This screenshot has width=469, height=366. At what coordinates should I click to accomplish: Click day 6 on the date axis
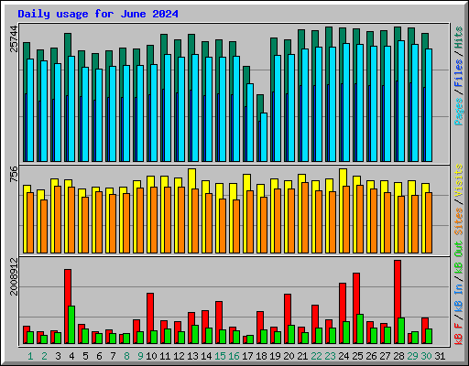pyautogui.click(x=99, y=356)
